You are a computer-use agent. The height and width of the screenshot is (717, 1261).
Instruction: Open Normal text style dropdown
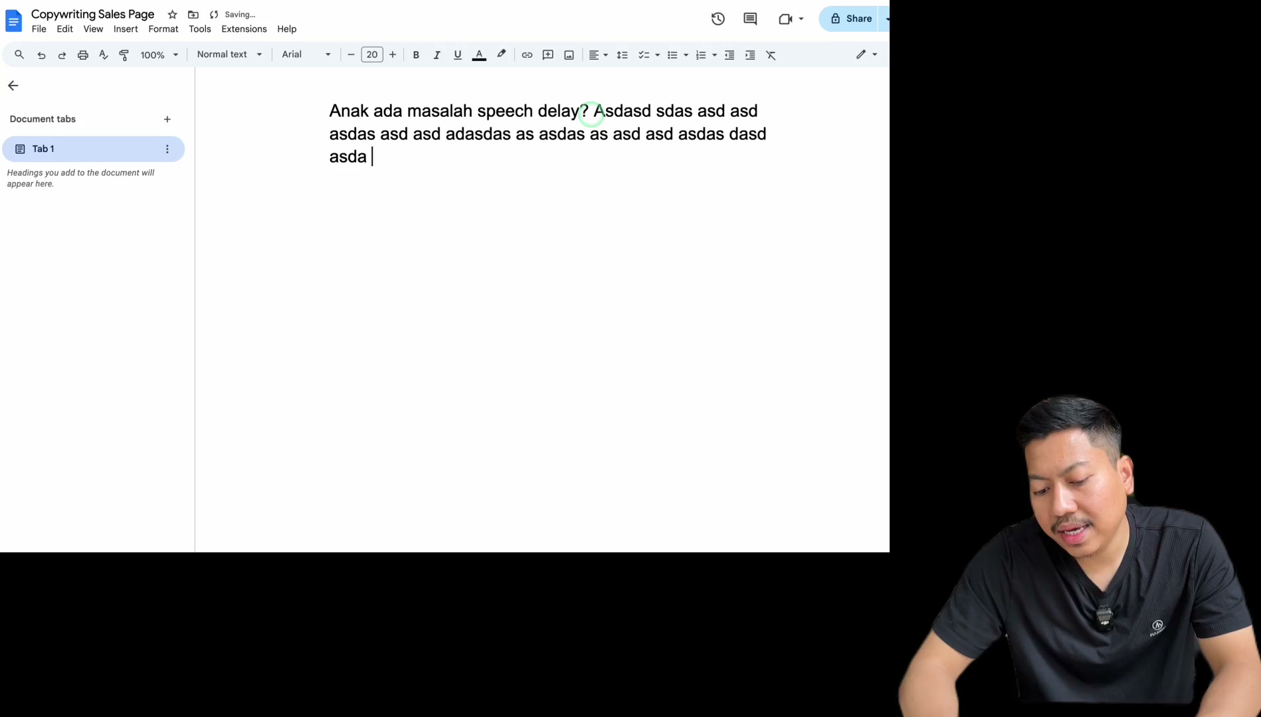point(229,54)
